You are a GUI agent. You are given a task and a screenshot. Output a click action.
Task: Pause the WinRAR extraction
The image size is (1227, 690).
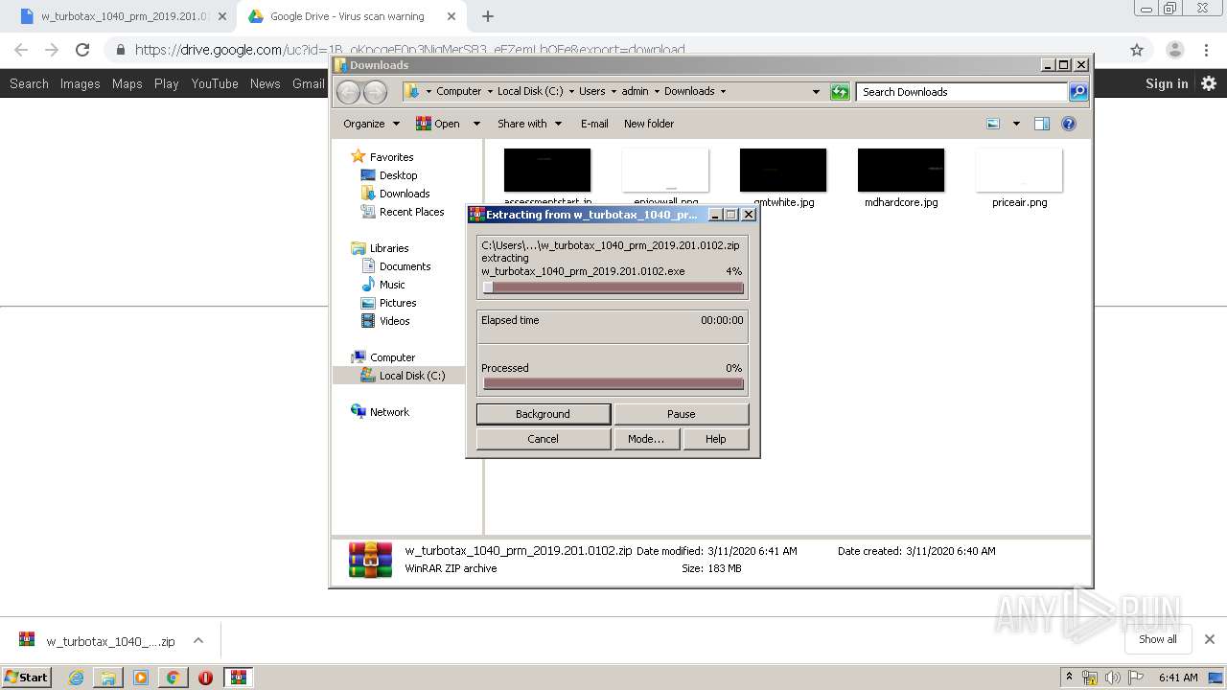click(681, 414)
